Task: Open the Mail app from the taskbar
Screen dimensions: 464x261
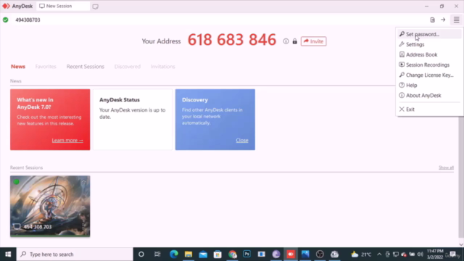Action: [203, 254]
